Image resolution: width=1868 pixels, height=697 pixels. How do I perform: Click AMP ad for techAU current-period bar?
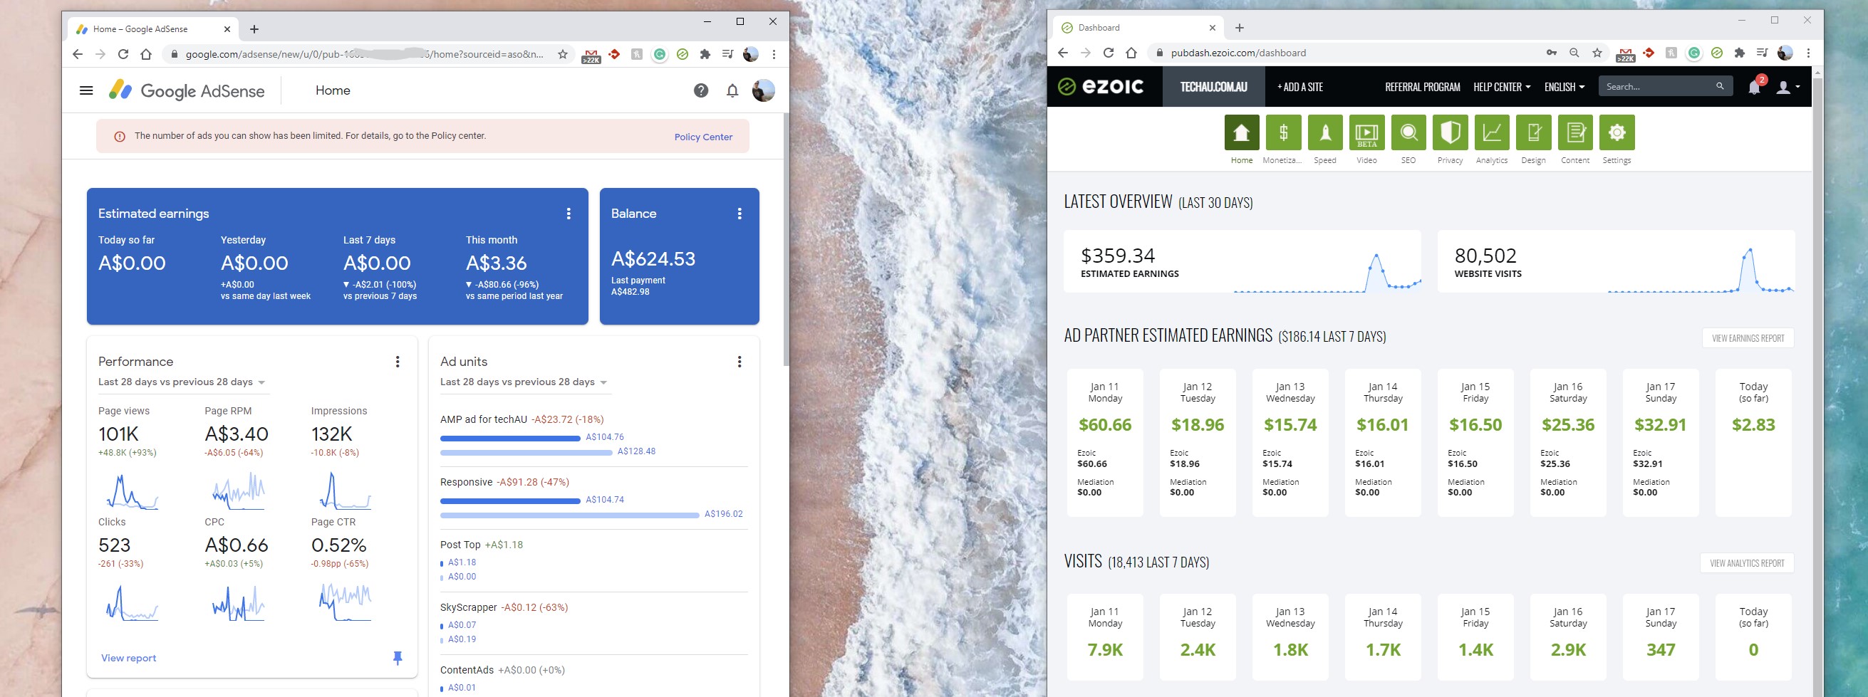(x=510, y=438)
